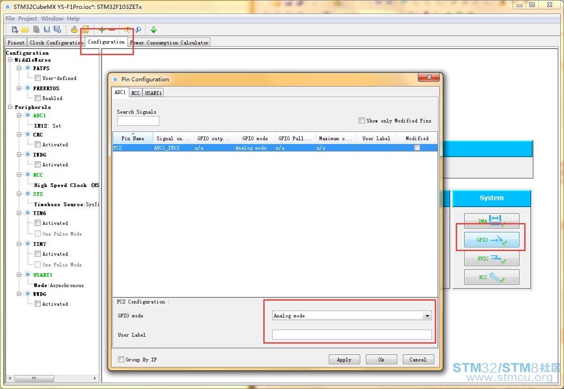Collapse the USART1 tree node
Viewport: 564px width, 389px height.
tap(19, 275)
